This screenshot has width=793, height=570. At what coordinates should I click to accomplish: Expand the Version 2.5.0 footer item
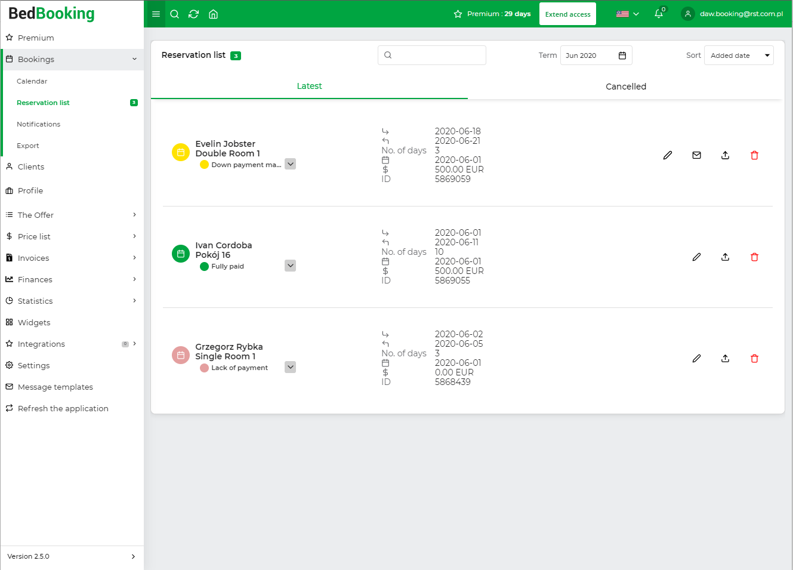point(72,556)
